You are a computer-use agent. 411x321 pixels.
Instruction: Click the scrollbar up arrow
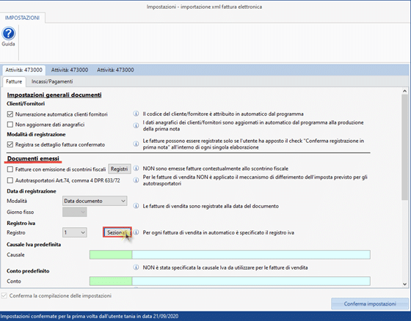pos(404,91)
